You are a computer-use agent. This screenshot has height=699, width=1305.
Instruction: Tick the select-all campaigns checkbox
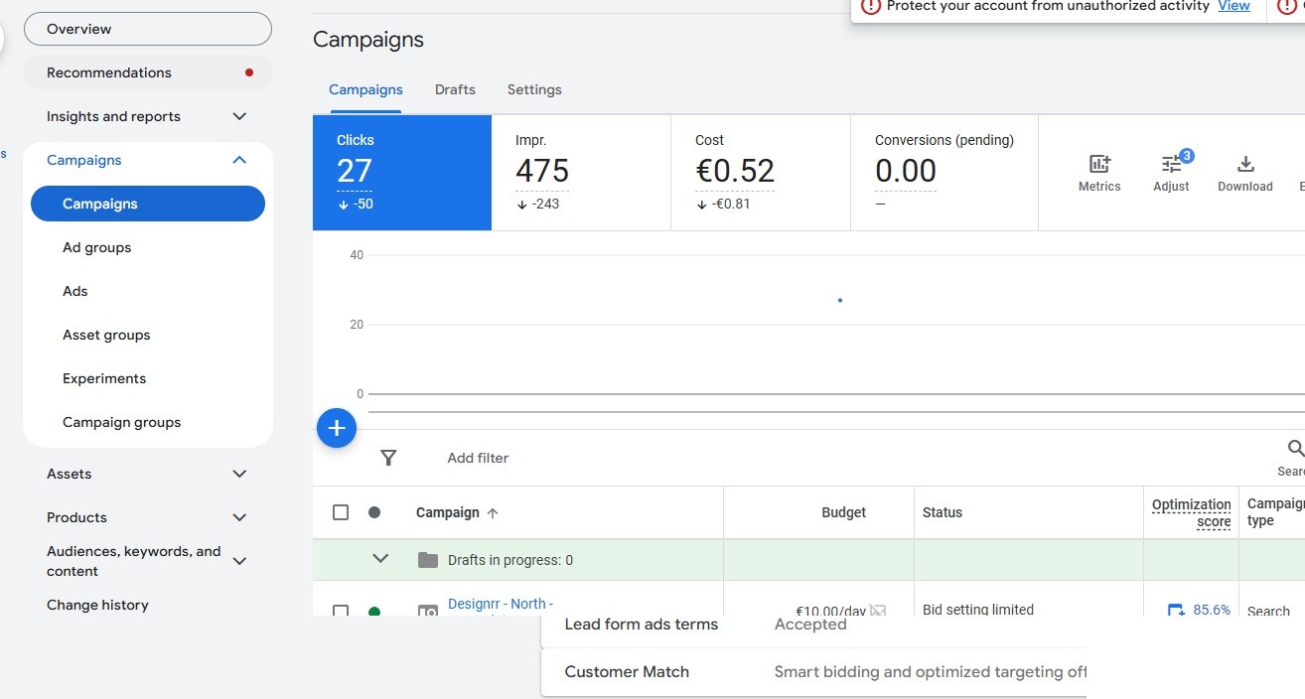tap(341, 512)
